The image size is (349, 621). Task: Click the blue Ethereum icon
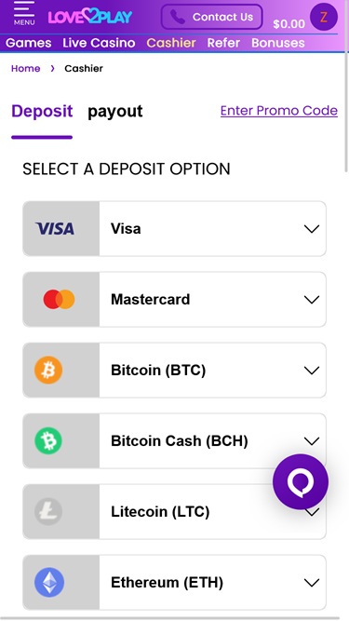tap(49, 582)
